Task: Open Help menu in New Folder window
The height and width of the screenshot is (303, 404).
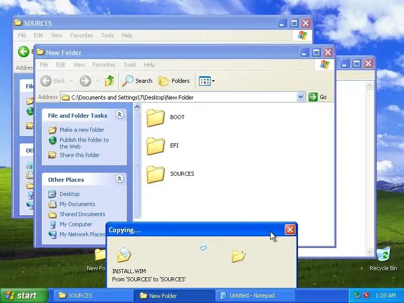Action: point(149,65)
